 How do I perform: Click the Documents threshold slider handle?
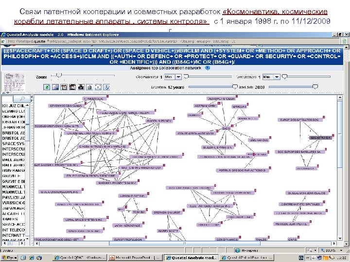[284, 77]
